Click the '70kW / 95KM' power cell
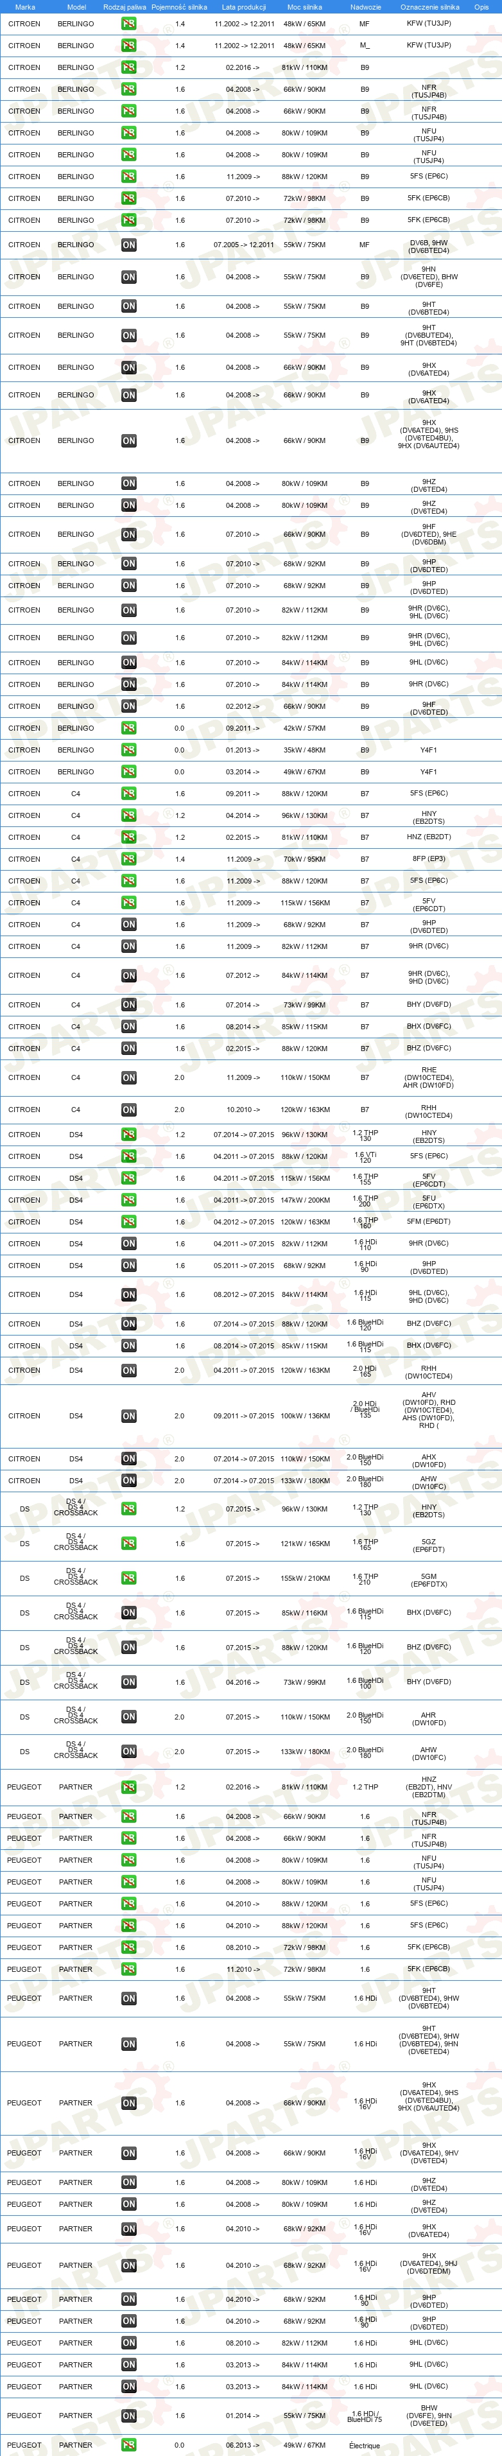502x2456 pixels. [305, 859]
